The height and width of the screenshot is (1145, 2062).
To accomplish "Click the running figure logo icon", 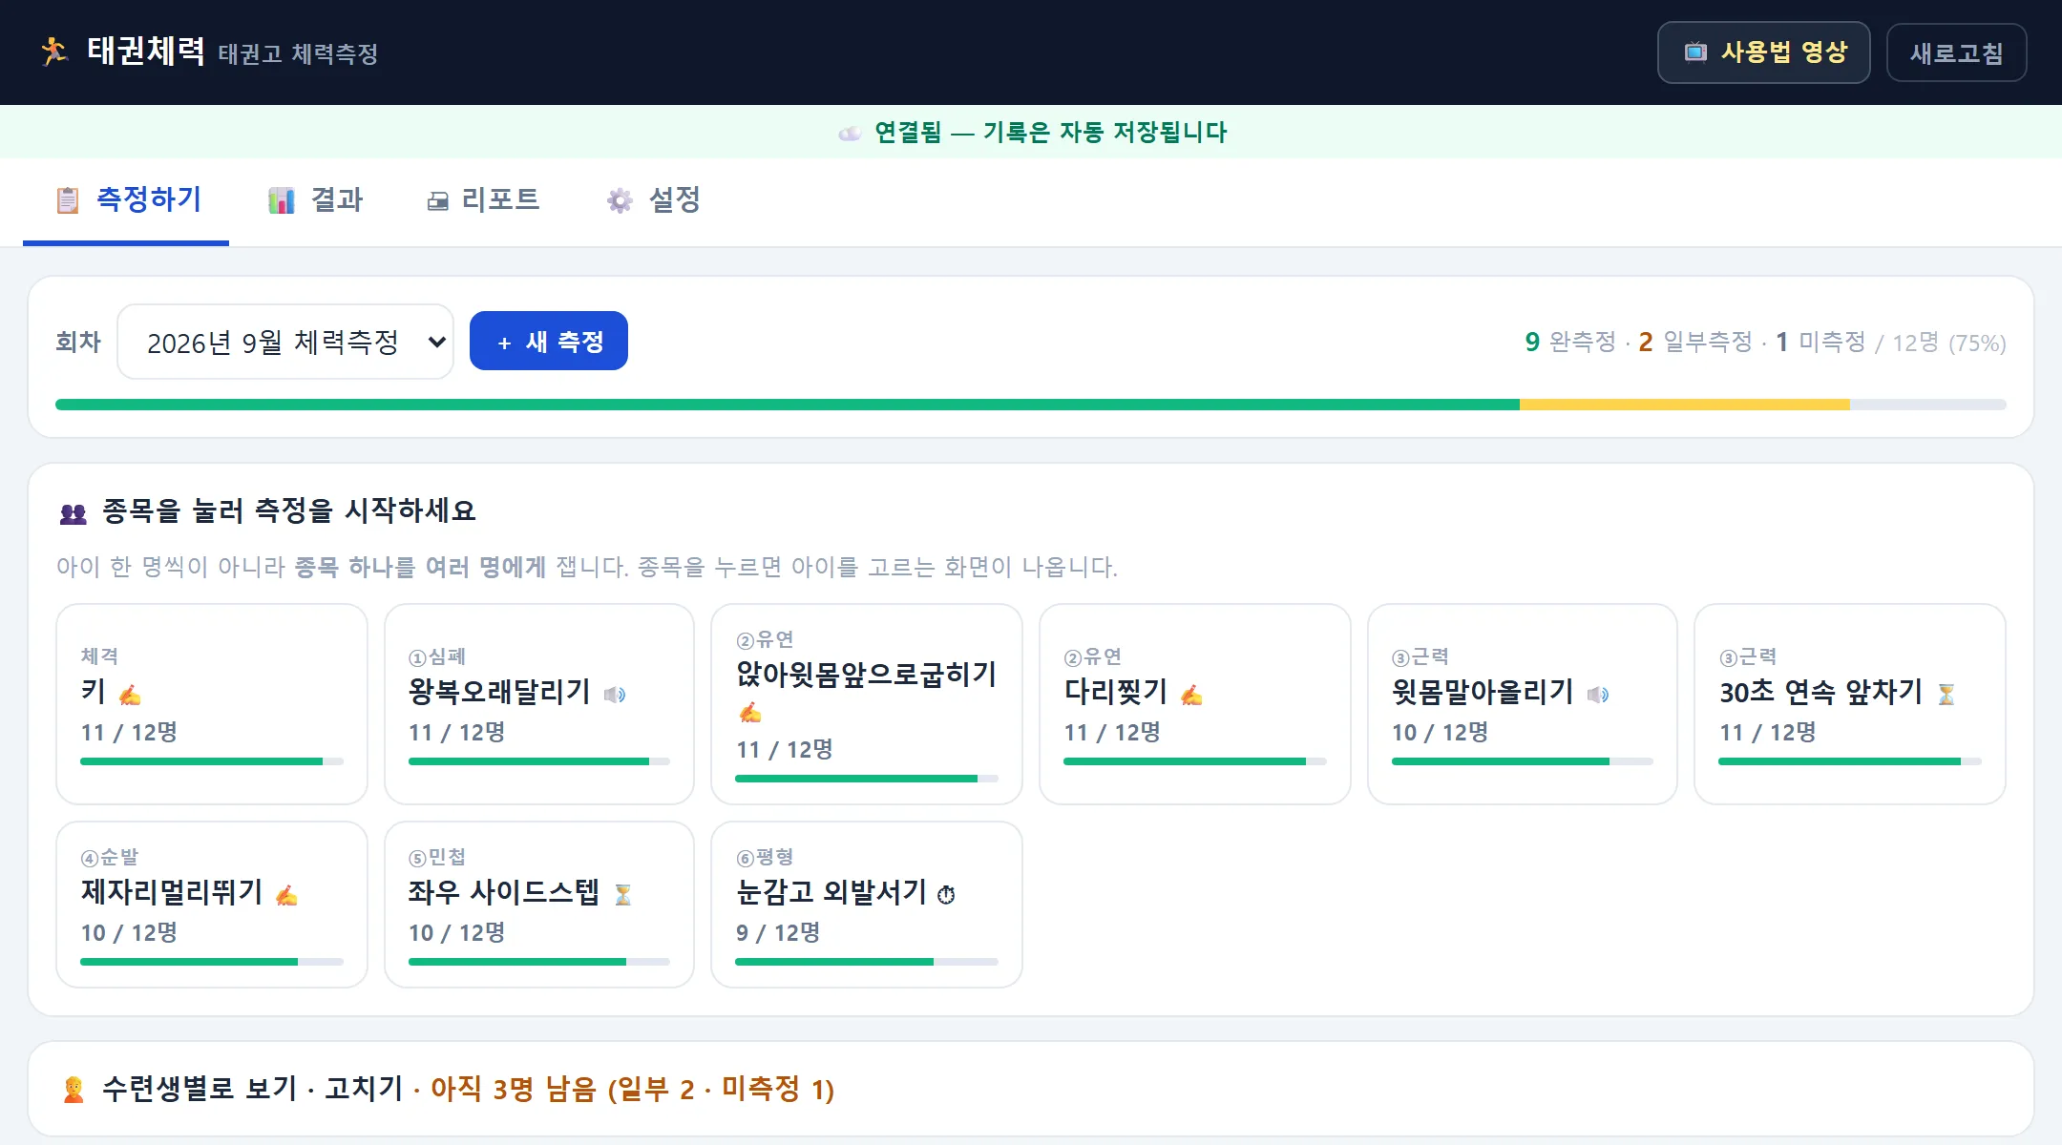I will (x=54, y=52).
